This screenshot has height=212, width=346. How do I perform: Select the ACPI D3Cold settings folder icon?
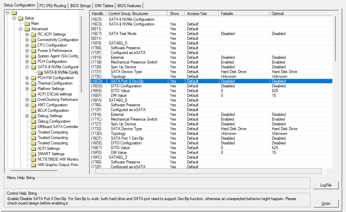point(34,94)
